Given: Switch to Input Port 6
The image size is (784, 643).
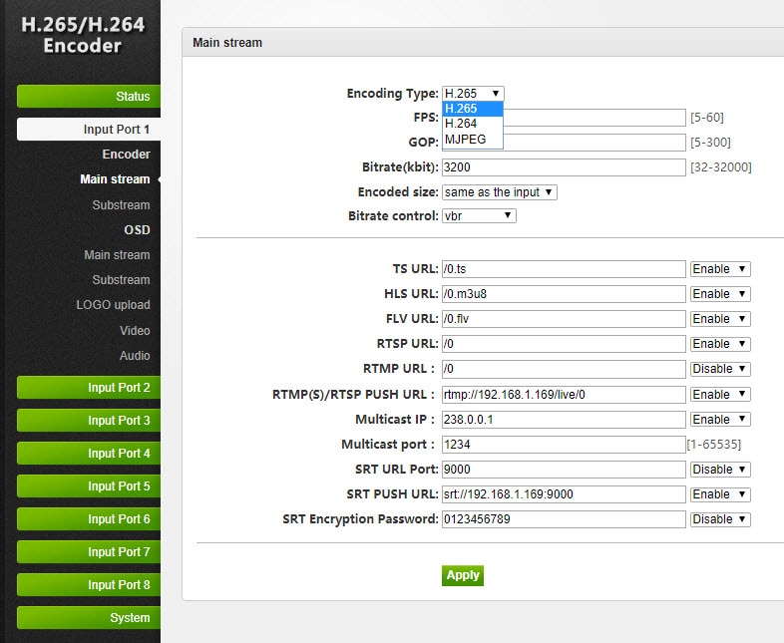Looking at the screenshot, I should tap(89, 519).
